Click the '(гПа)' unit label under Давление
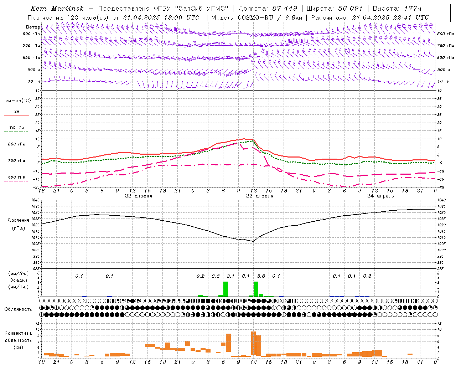This screenshot has width=456, height=365. pyautogui.click(x=19, y=228)
